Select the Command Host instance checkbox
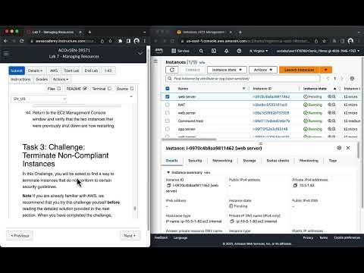Viewport: 364px width, 273px height. pos(168,121)
